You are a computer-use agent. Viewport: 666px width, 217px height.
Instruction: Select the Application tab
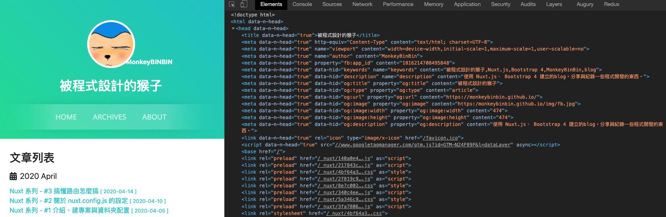click(467, 4)
